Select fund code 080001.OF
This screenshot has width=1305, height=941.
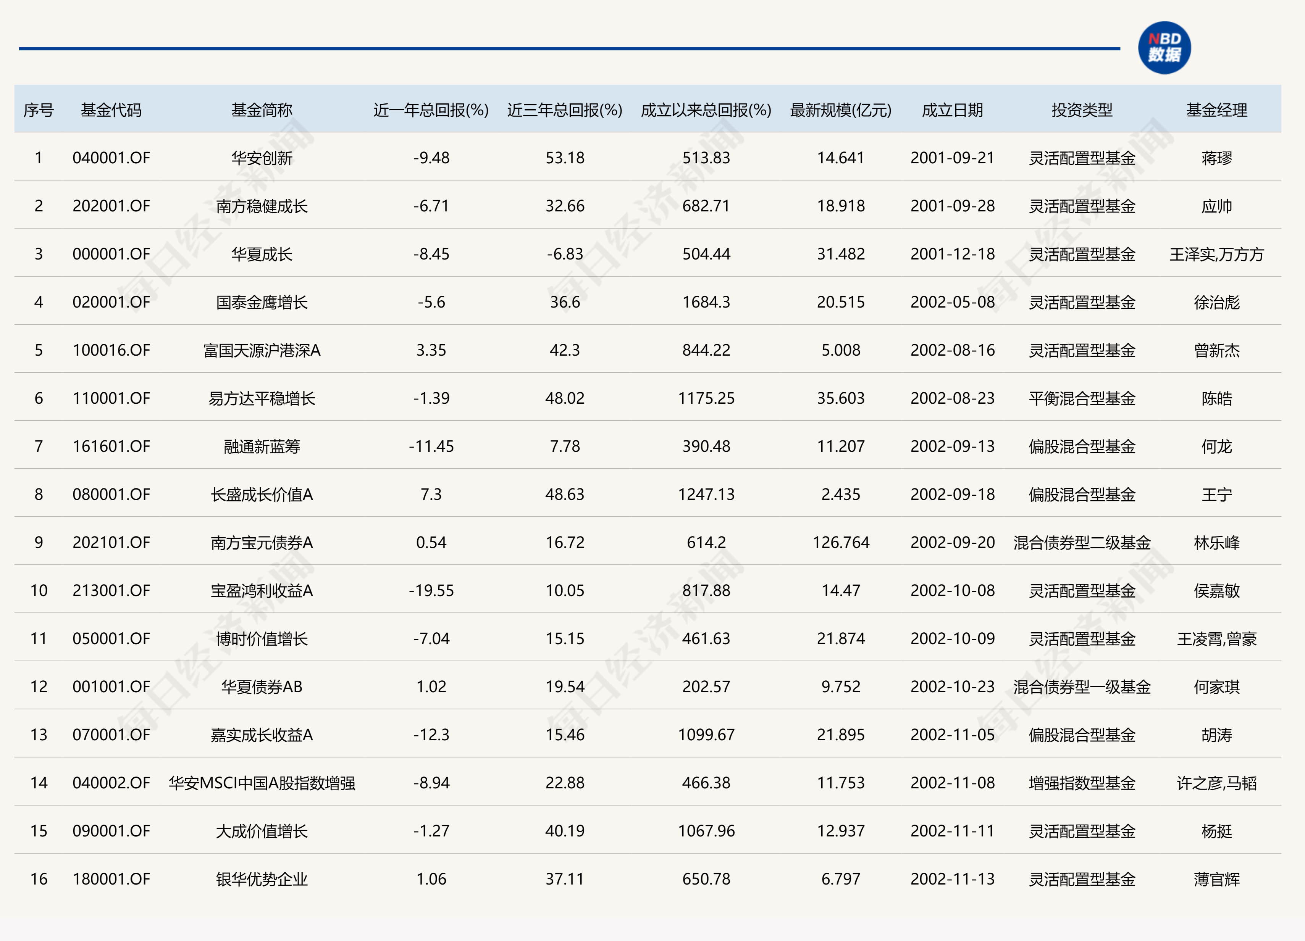pos(111,494)
